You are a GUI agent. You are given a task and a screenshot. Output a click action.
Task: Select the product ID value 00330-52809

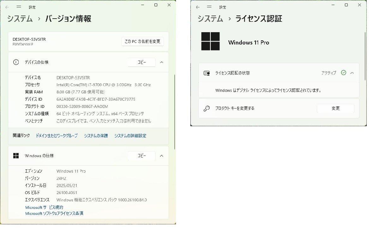(82, 106)
